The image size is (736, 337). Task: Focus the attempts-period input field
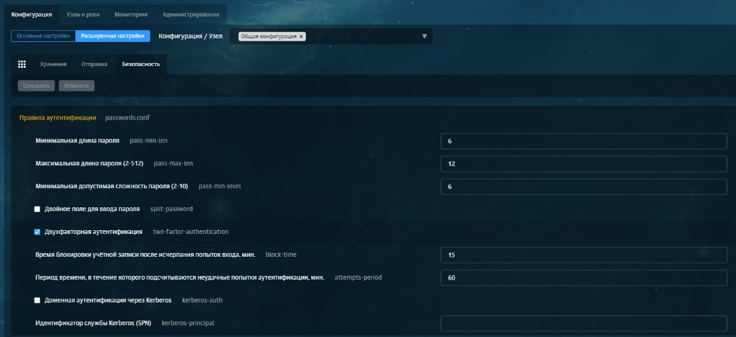(x=583, y=278)
